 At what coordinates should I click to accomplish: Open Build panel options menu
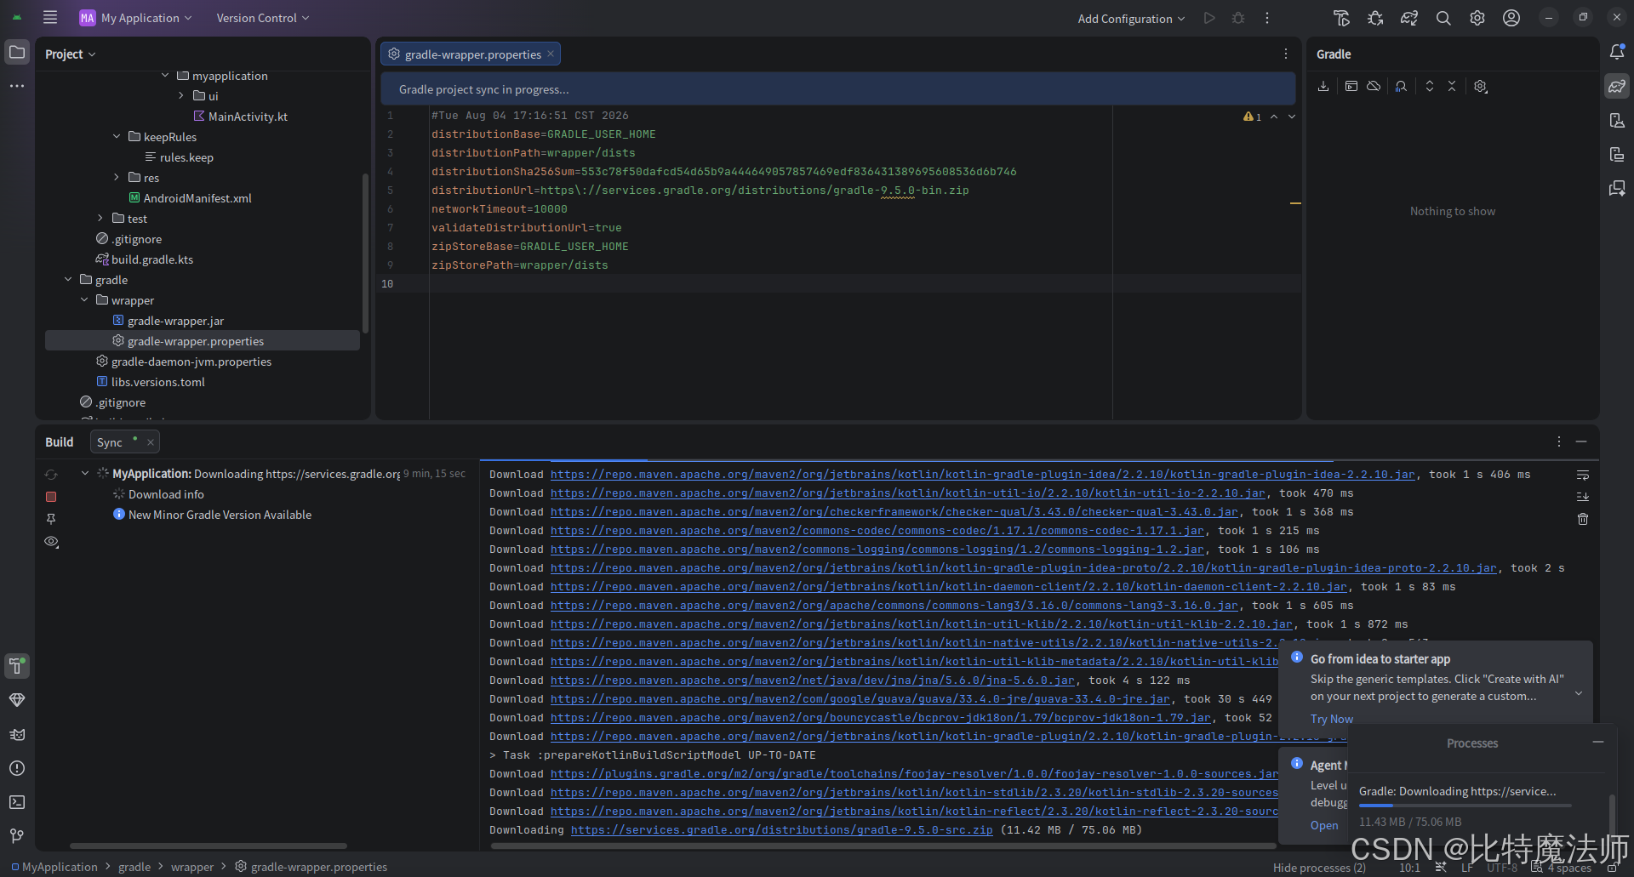[1559, 441]
